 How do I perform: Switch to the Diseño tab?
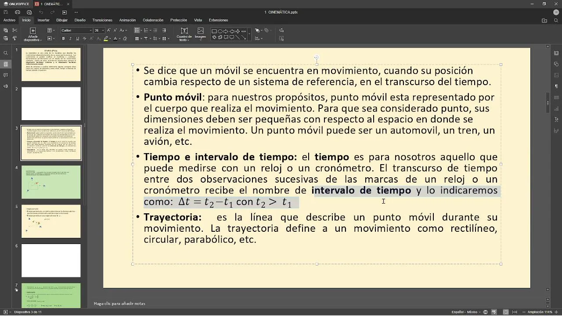pos(80,20)
